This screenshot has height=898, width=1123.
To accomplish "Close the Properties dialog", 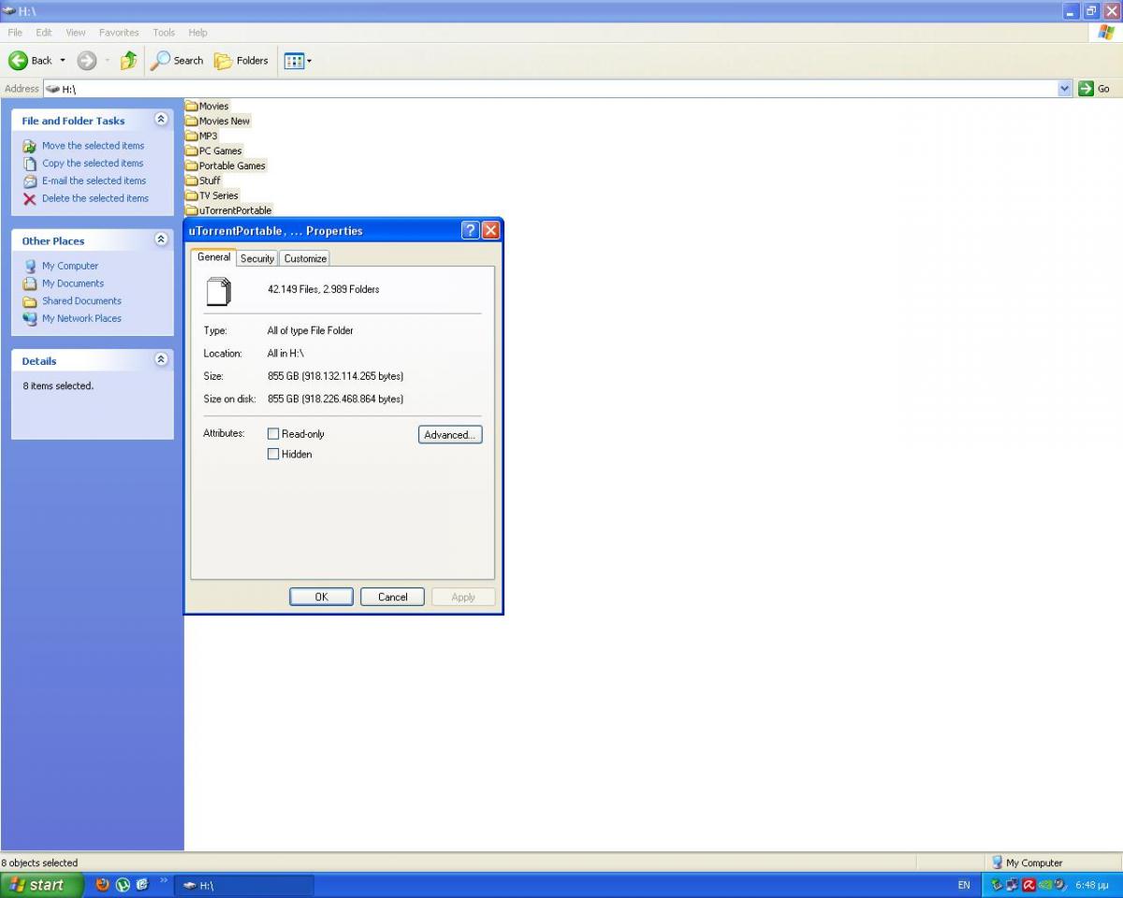I will [x=490, y=231].
